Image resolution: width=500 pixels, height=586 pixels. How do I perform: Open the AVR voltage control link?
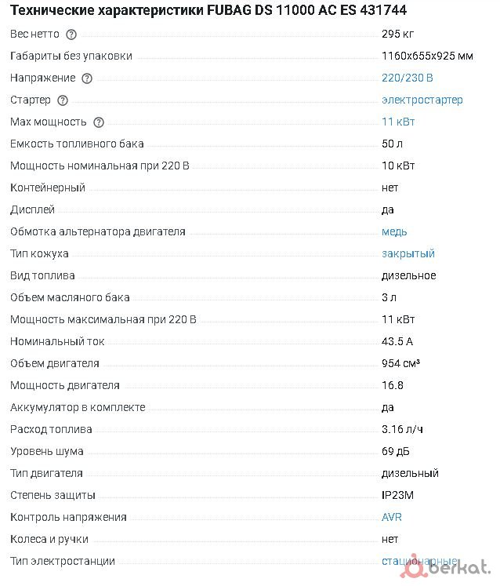[x=392, y=518]
